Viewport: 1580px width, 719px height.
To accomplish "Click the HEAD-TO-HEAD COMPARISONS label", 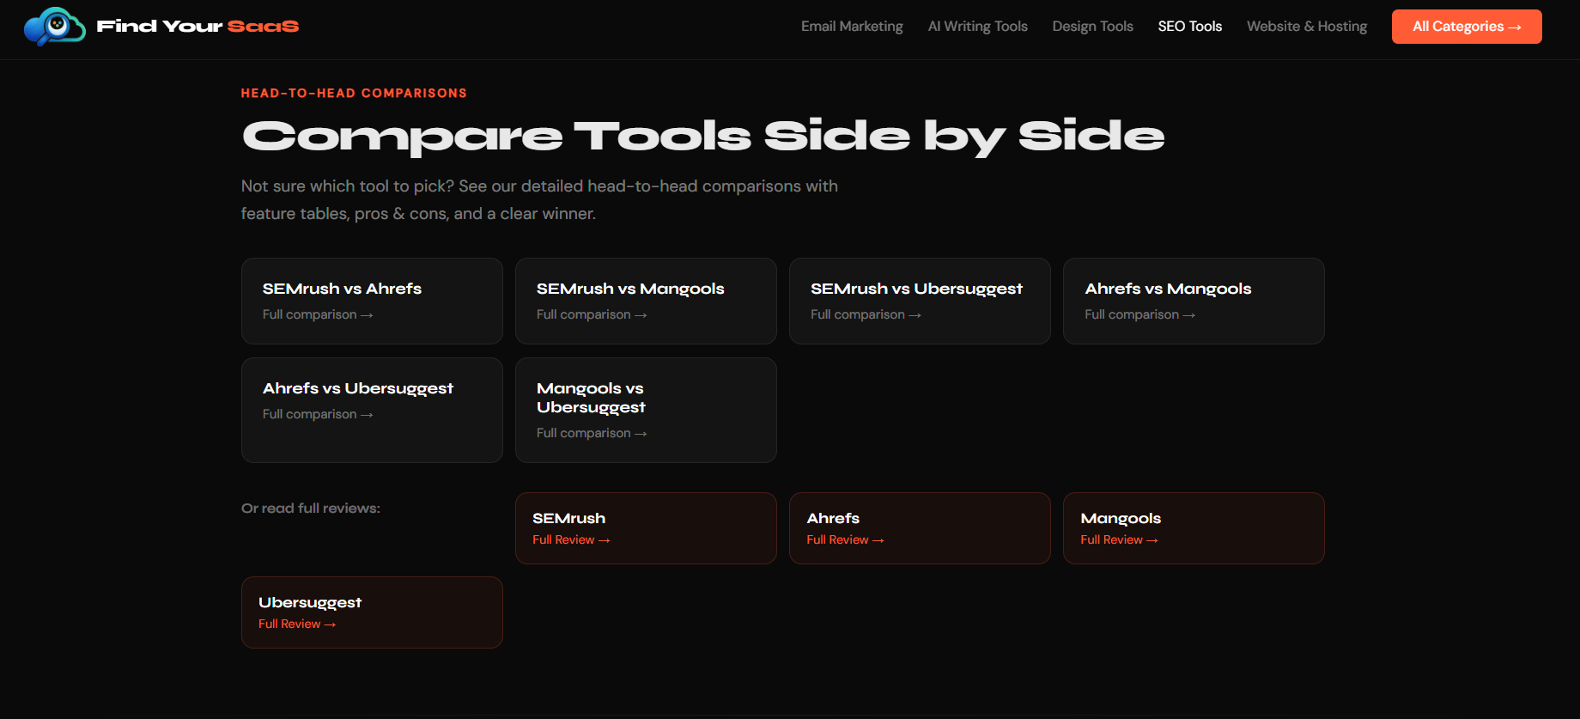I will (x=354, y=93).
